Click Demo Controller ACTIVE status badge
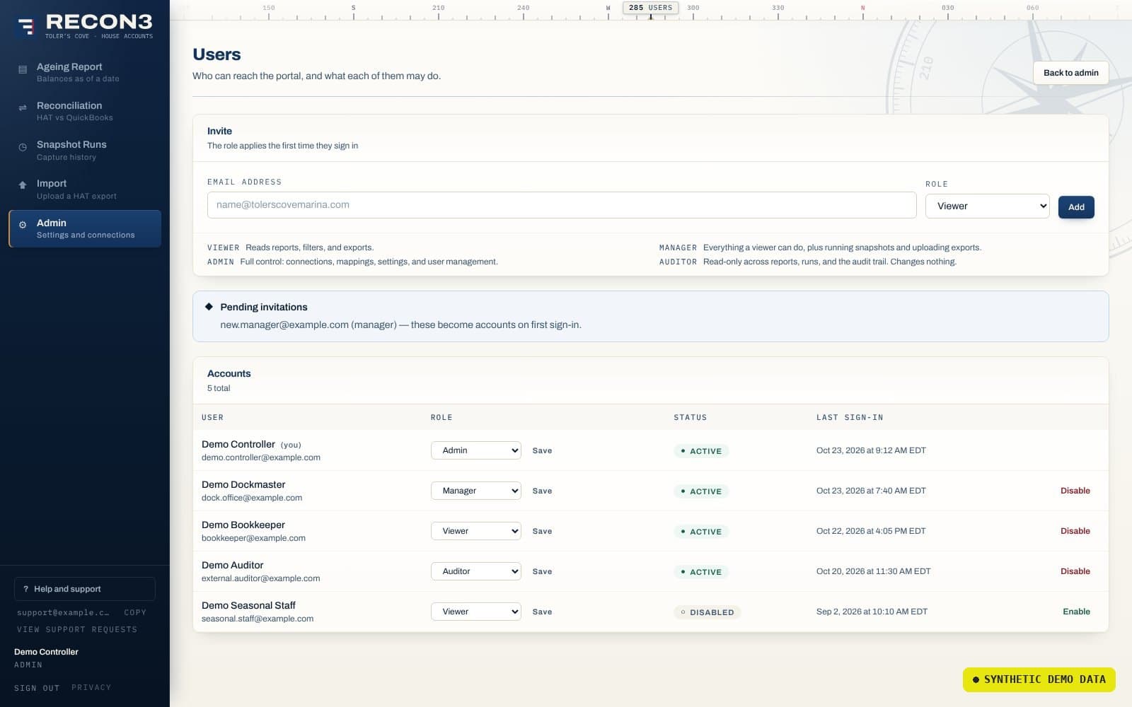Screen dimensions: 1132x707 (701, 451)
